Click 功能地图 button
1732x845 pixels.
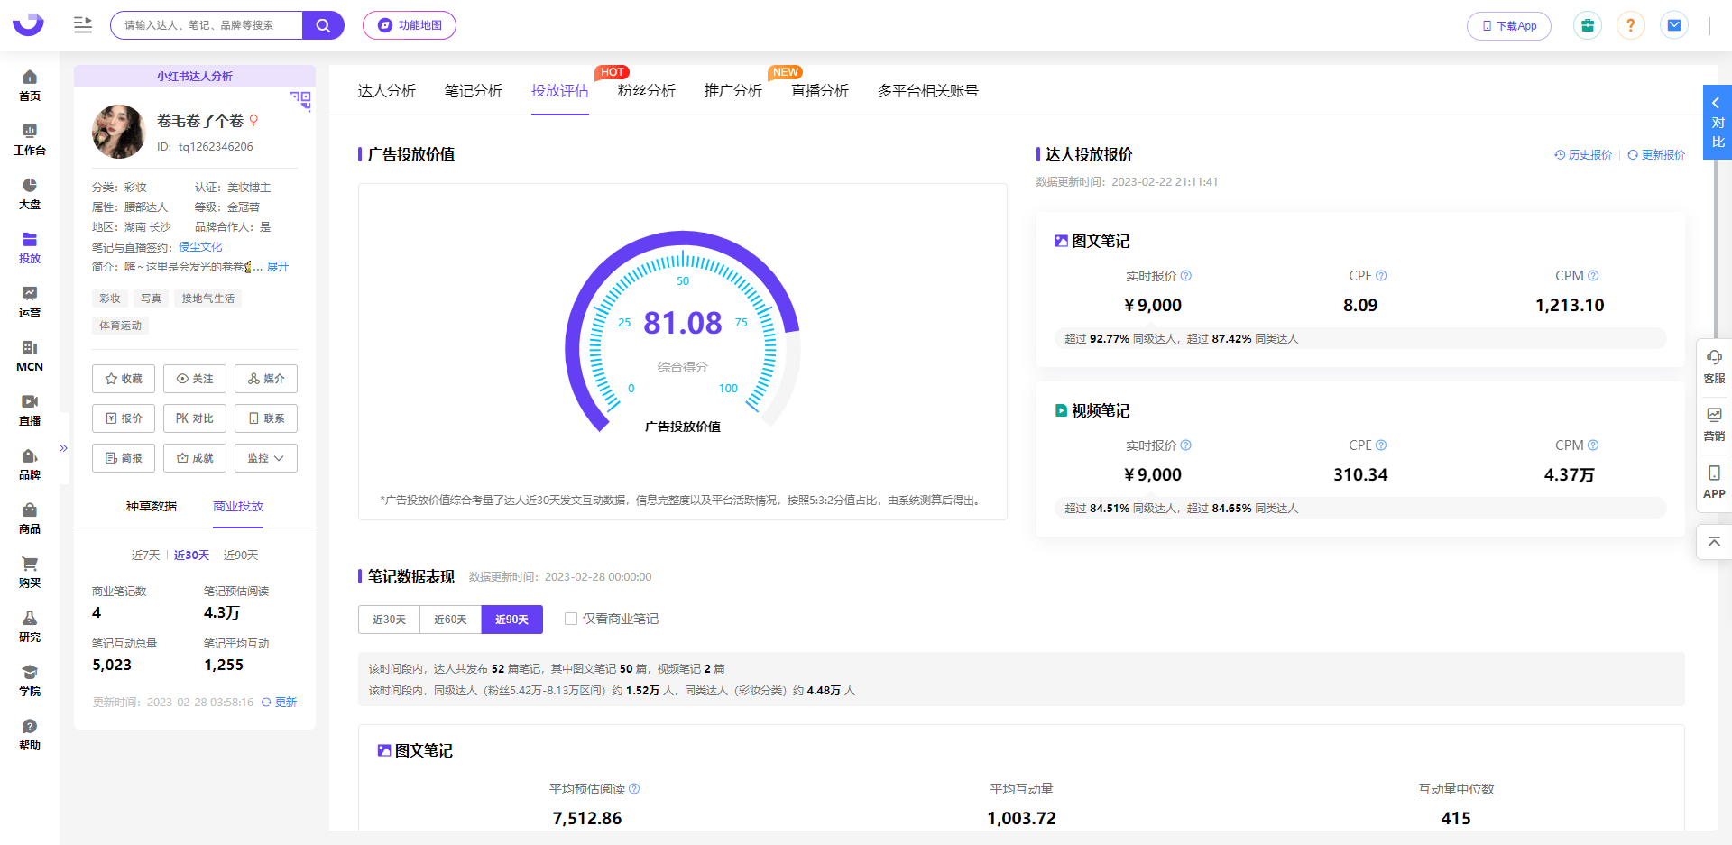tap(410, 25)
